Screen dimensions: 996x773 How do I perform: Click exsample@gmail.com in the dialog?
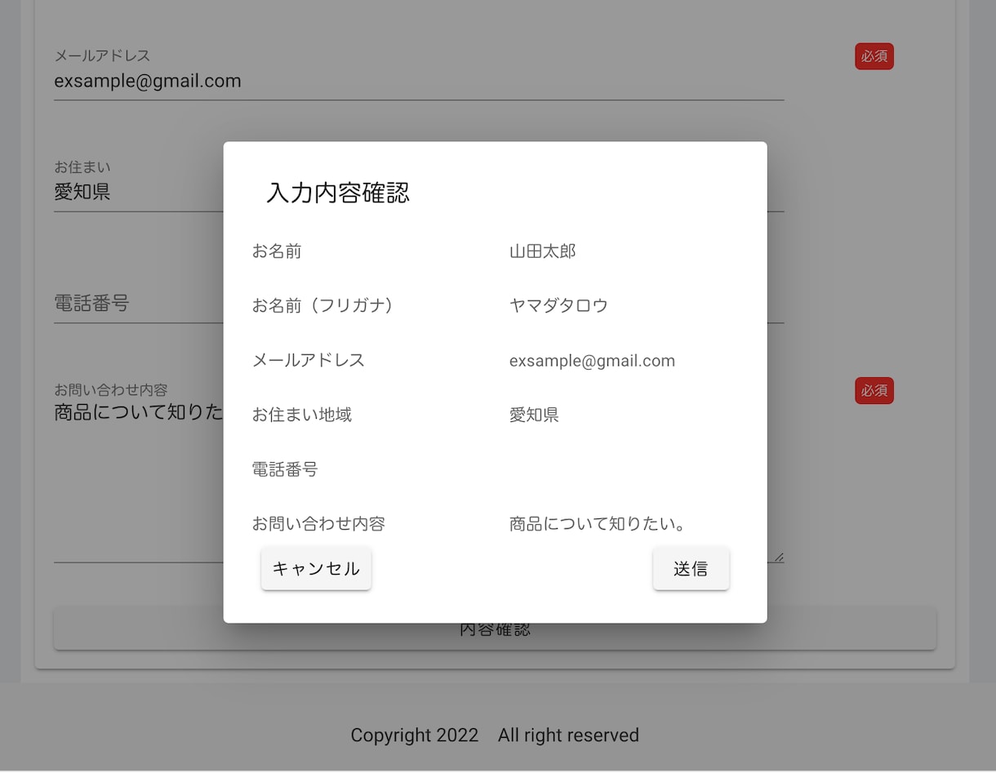coord(592,361)
